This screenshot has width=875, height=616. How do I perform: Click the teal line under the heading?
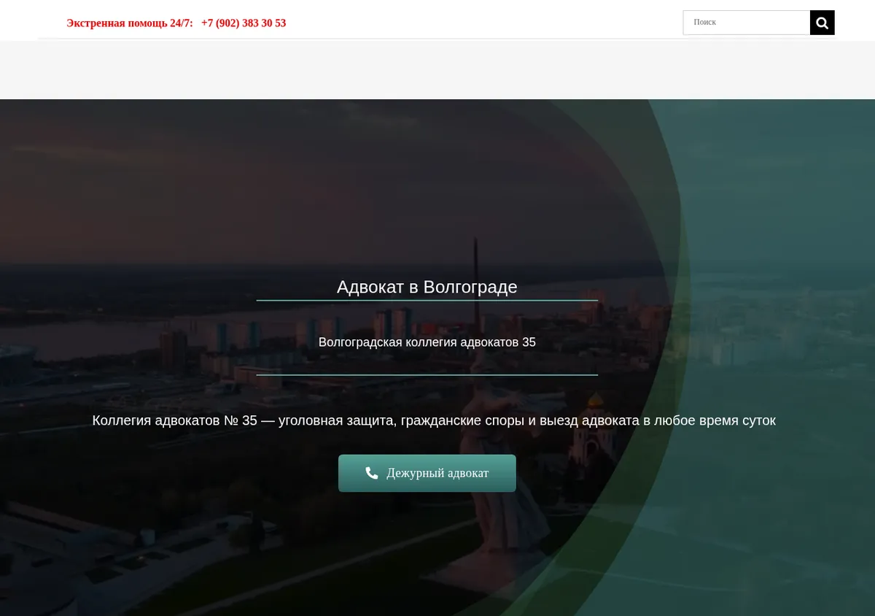click(427, 300)
